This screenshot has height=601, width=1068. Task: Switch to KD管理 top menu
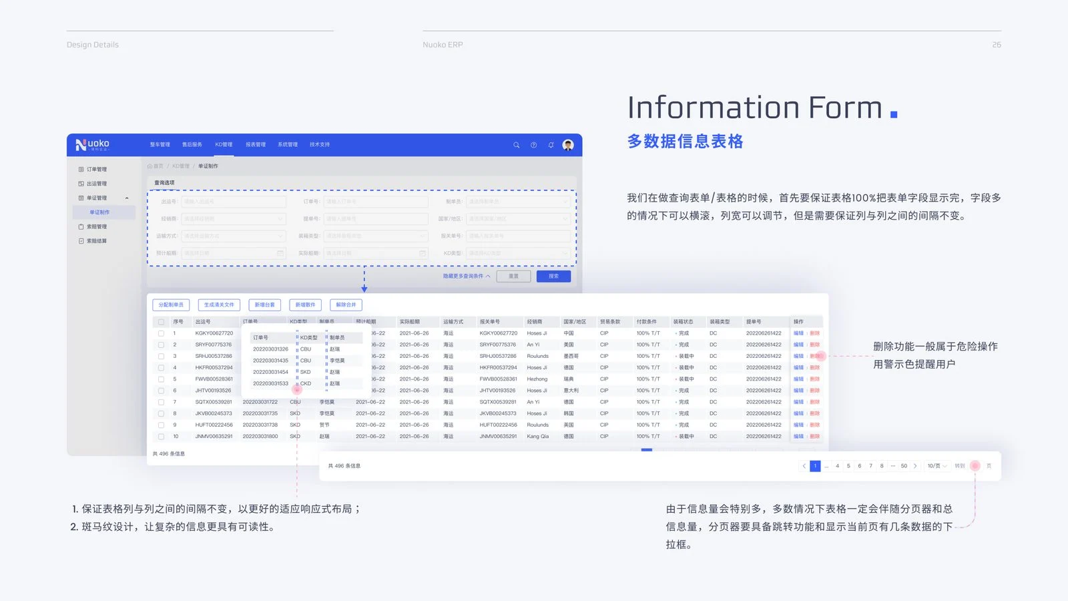pos(224,145)
